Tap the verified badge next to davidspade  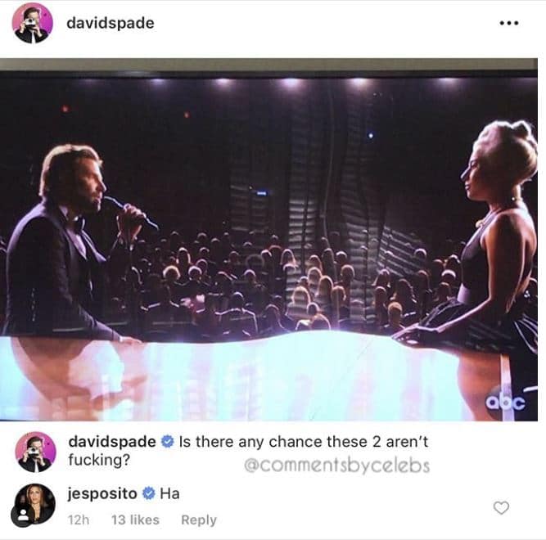(168, 442)
